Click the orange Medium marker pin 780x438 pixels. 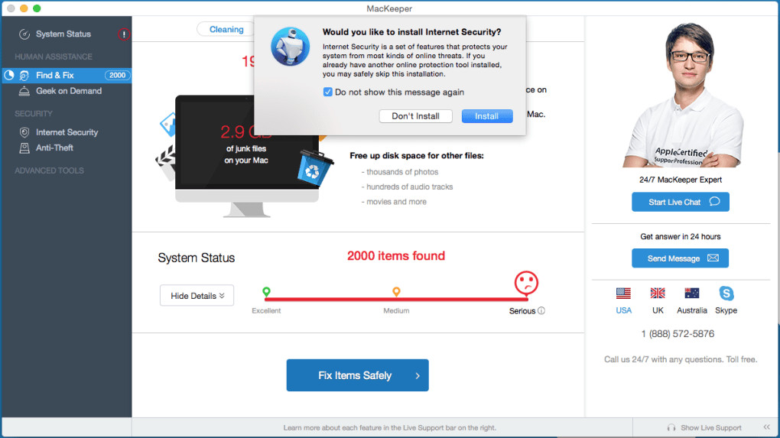(x=396, y=292)
